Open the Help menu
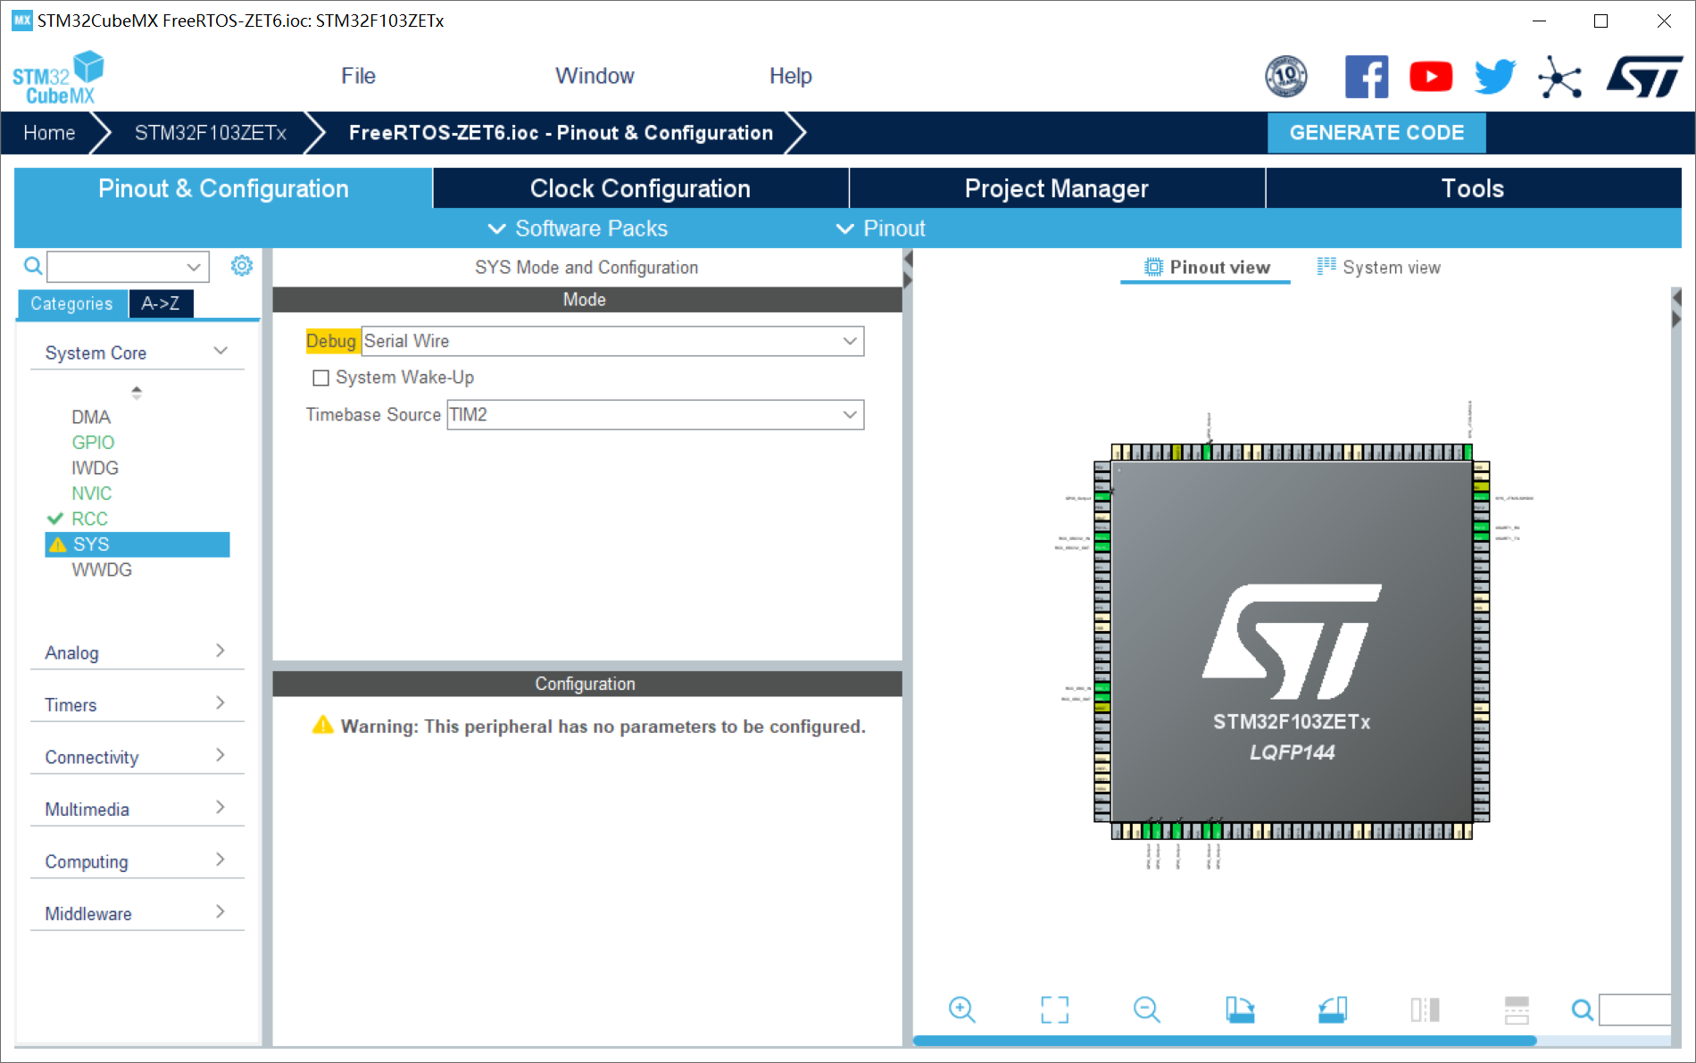 (790, 76)
